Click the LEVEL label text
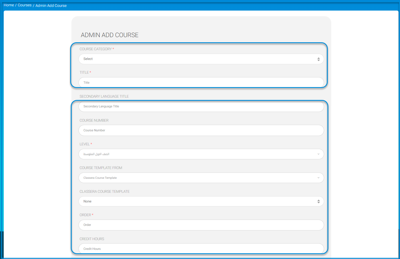This screenshot has width=400, height=259. [85, 144]
